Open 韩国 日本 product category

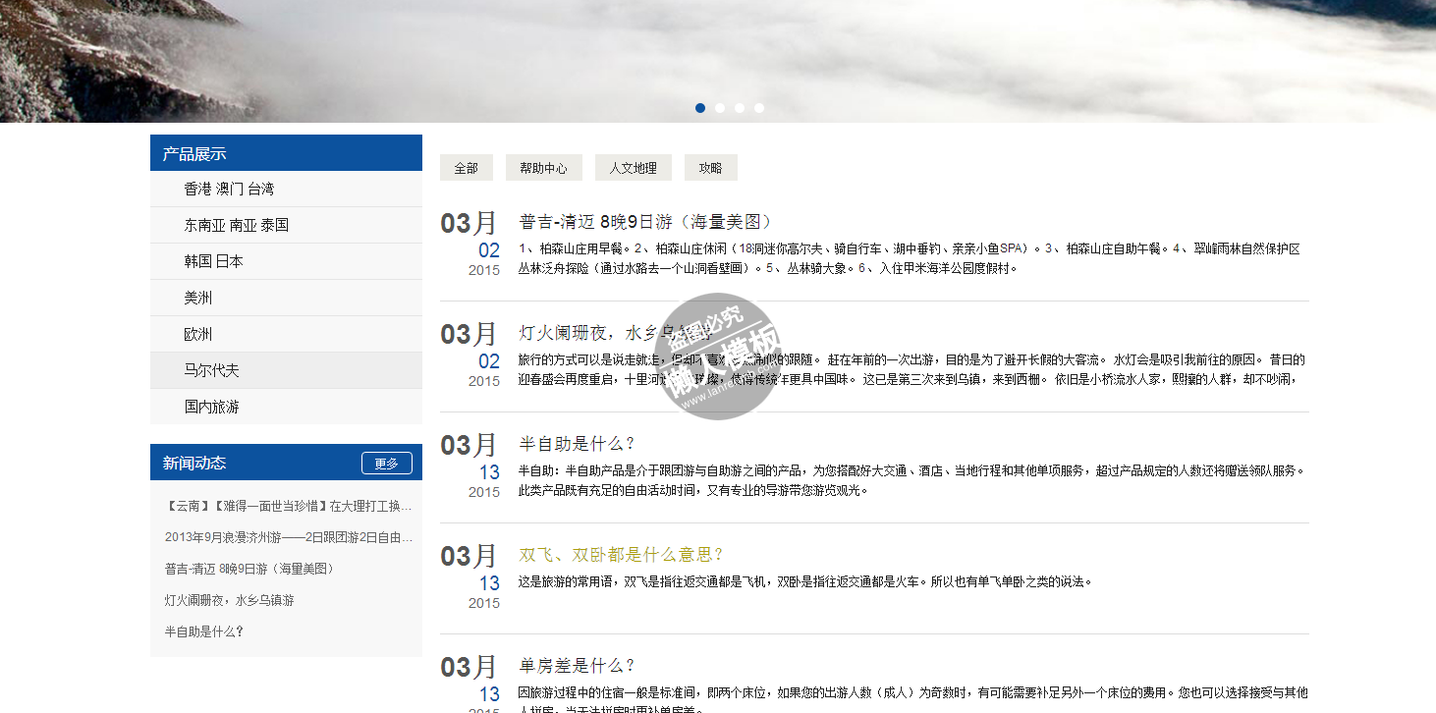(x=286, y=261)
